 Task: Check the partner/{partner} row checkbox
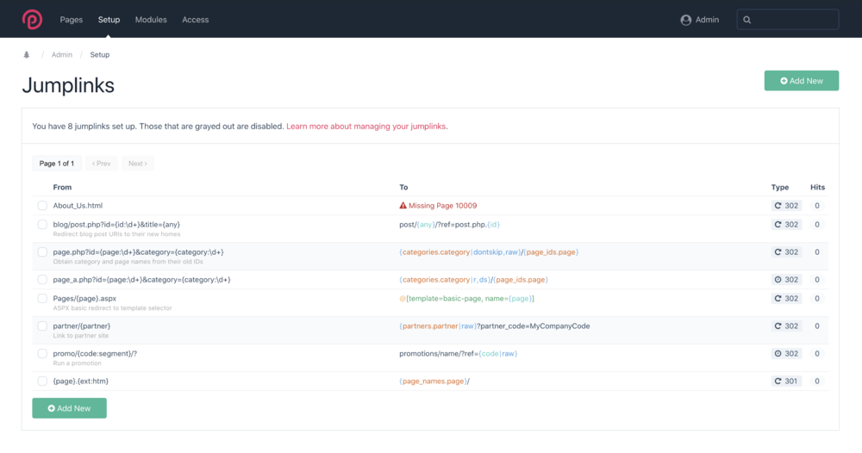click(x=42, y=326)
